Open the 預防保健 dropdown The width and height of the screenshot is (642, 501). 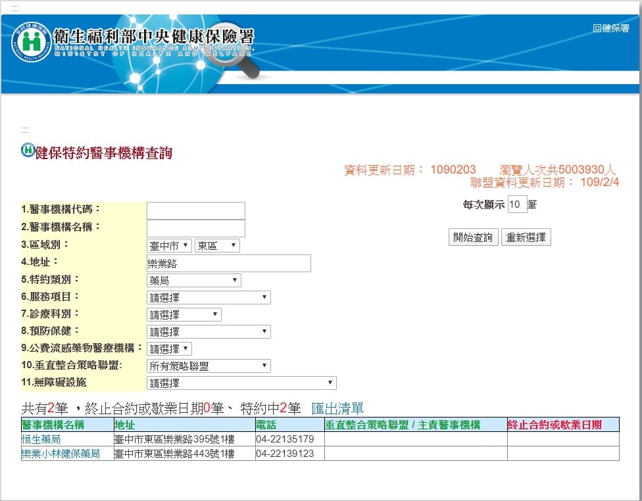click(x=209, y=332)
